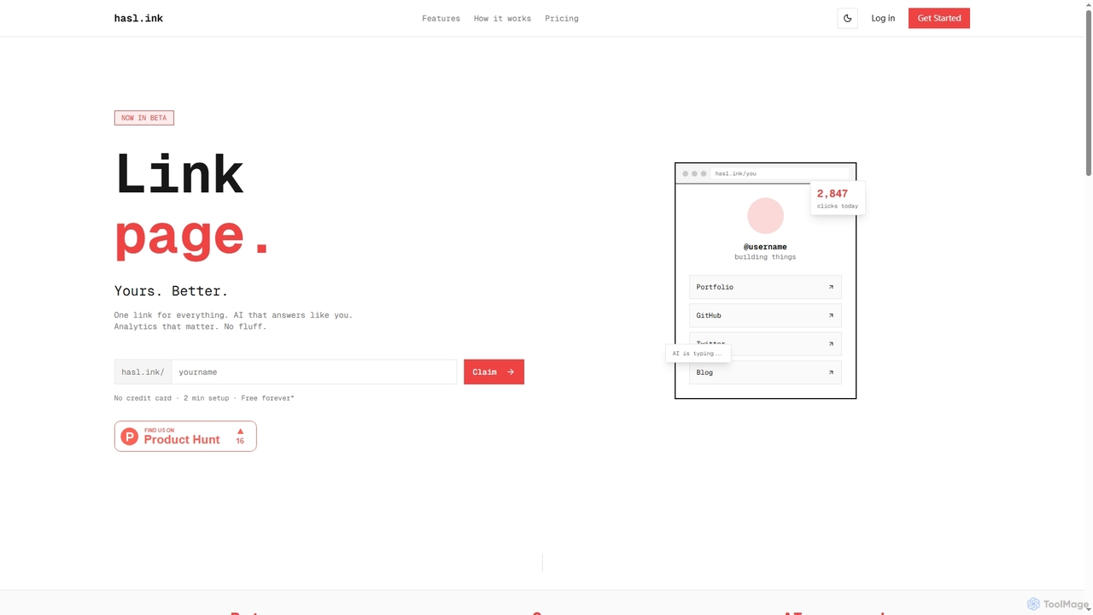Click the AI is typing... bubble
This screenshot has height=615, width=1093.
pos(698,354)
